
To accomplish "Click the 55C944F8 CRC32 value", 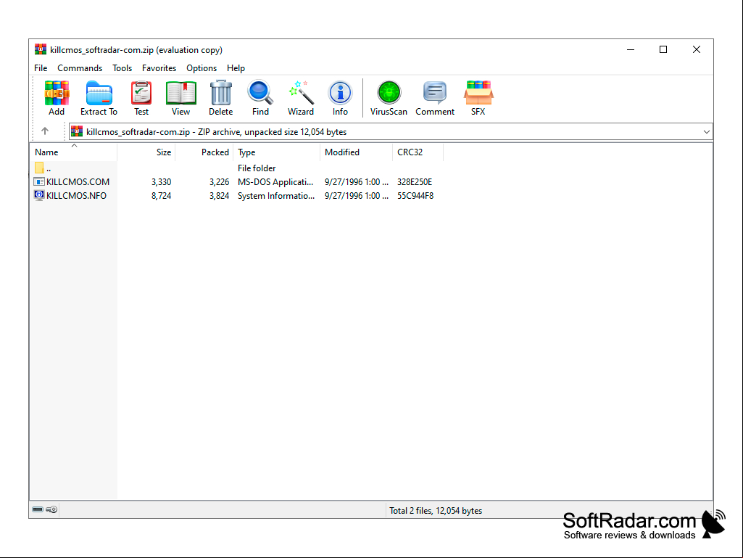I will (x=415, y=195).
